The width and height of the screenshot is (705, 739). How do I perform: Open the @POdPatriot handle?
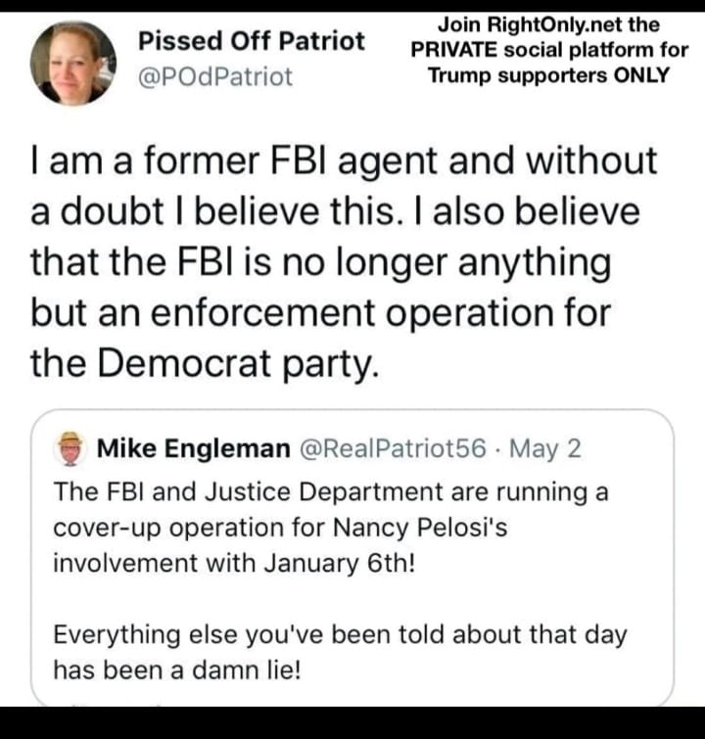pos(215,76)
